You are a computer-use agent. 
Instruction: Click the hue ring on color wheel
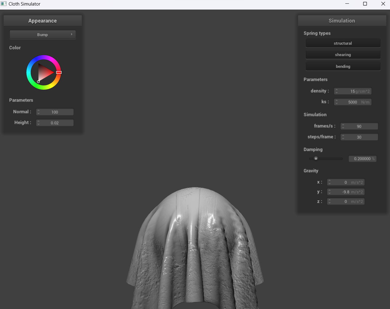tap(44, 57)
